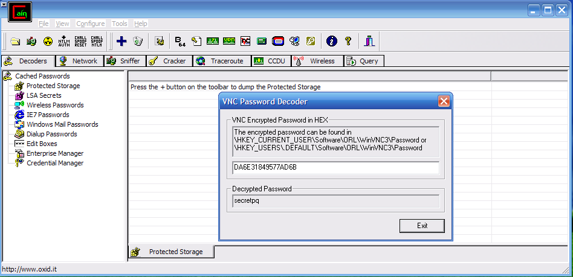573x277 pixels.
Task: Click the exit door toolbar icon
Action: 369,41
